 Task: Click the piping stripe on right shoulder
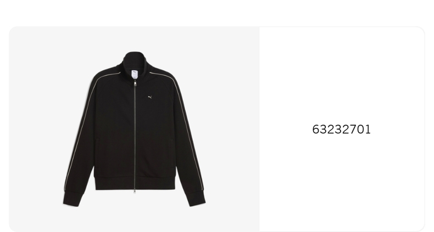pyautogui.click(x=163, y=75)
